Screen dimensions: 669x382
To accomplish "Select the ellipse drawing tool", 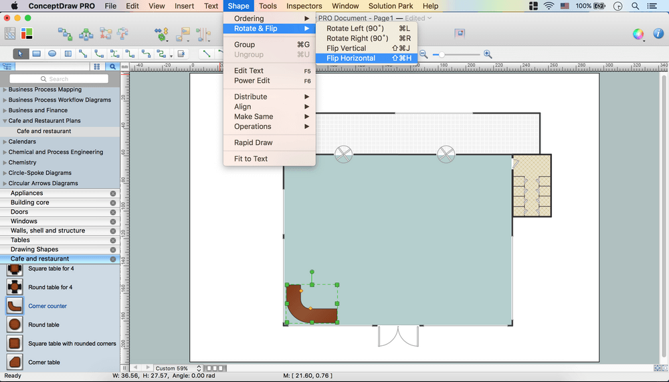I will (52, 54).
